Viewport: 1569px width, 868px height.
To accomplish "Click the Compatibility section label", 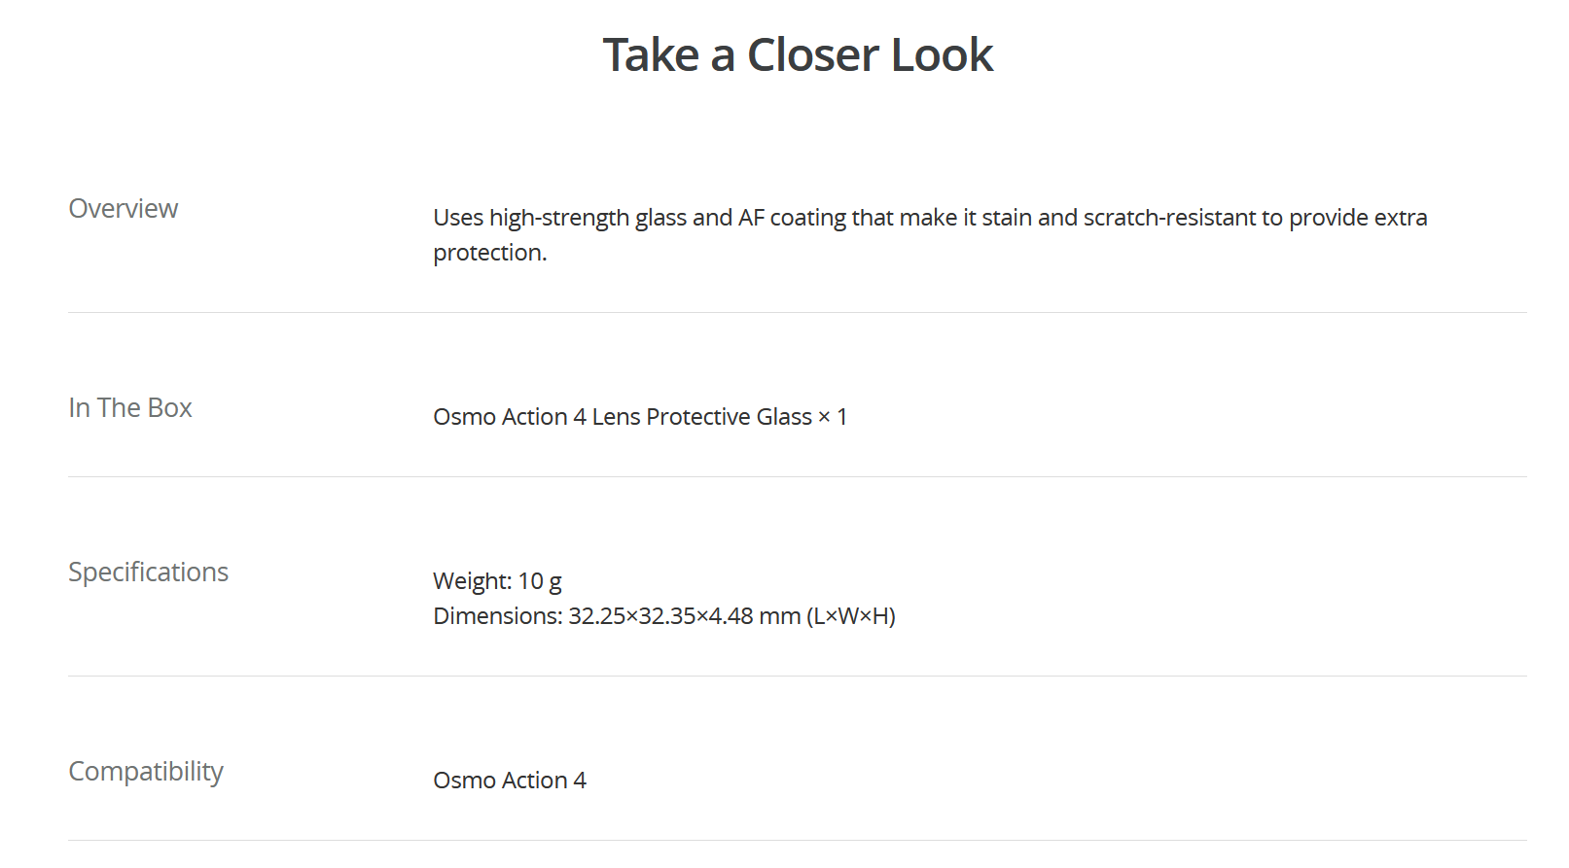I will (146, 772).
